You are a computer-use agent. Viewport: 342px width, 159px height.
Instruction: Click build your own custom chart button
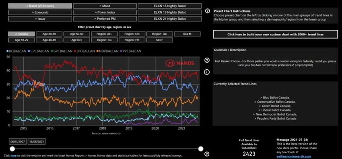point(276,34)
